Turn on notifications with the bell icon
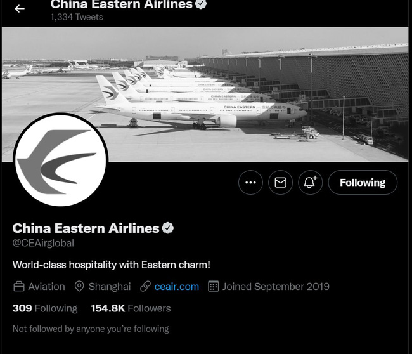 pos(310,183)
